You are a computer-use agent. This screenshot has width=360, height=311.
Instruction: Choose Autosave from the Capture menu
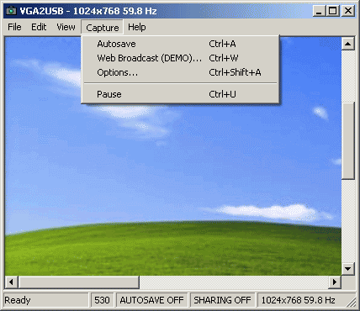pos(180,44)
